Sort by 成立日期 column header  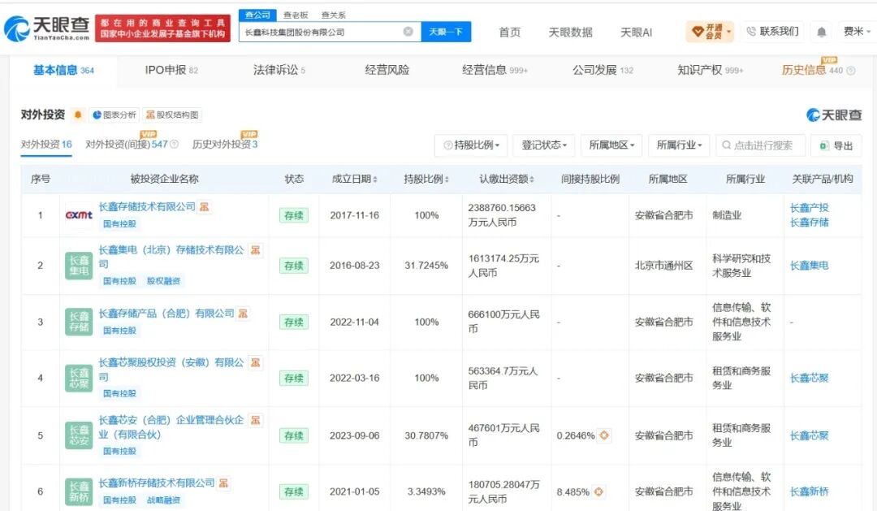[355, 179]
